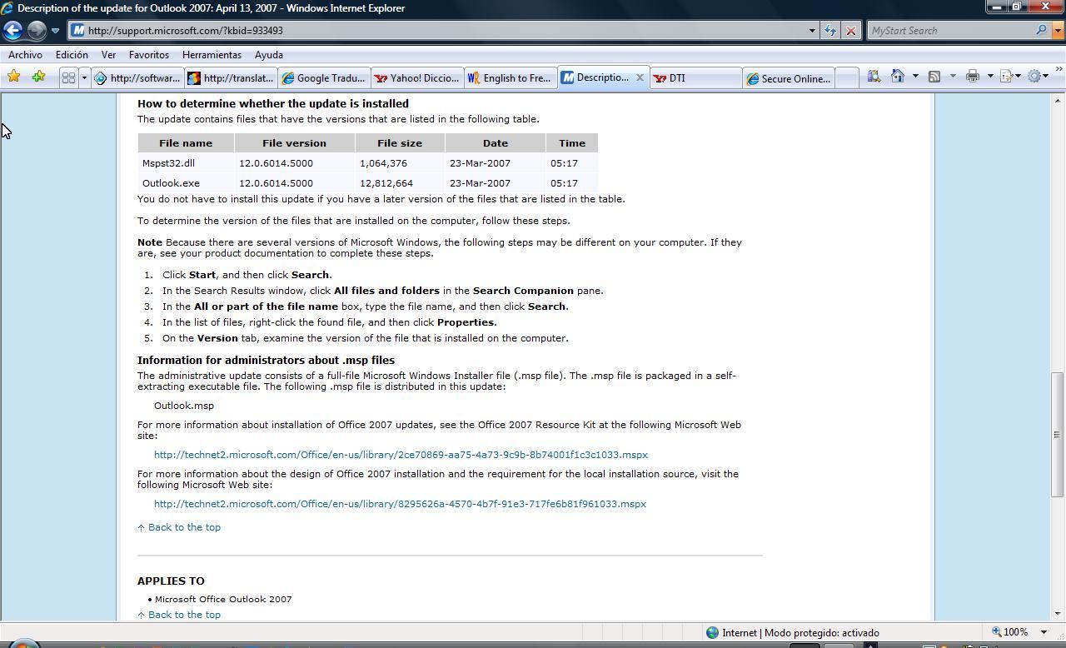Expand the command bar overflow chevron

(x=1059, y=70)
